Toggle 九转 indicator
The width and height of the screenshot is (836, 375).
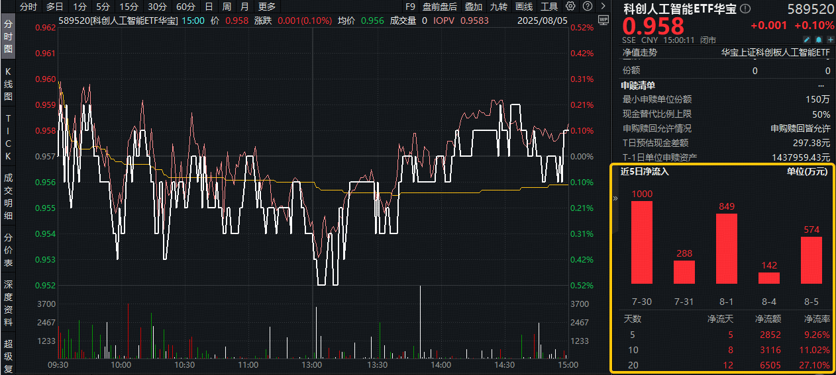coord(498,7)
